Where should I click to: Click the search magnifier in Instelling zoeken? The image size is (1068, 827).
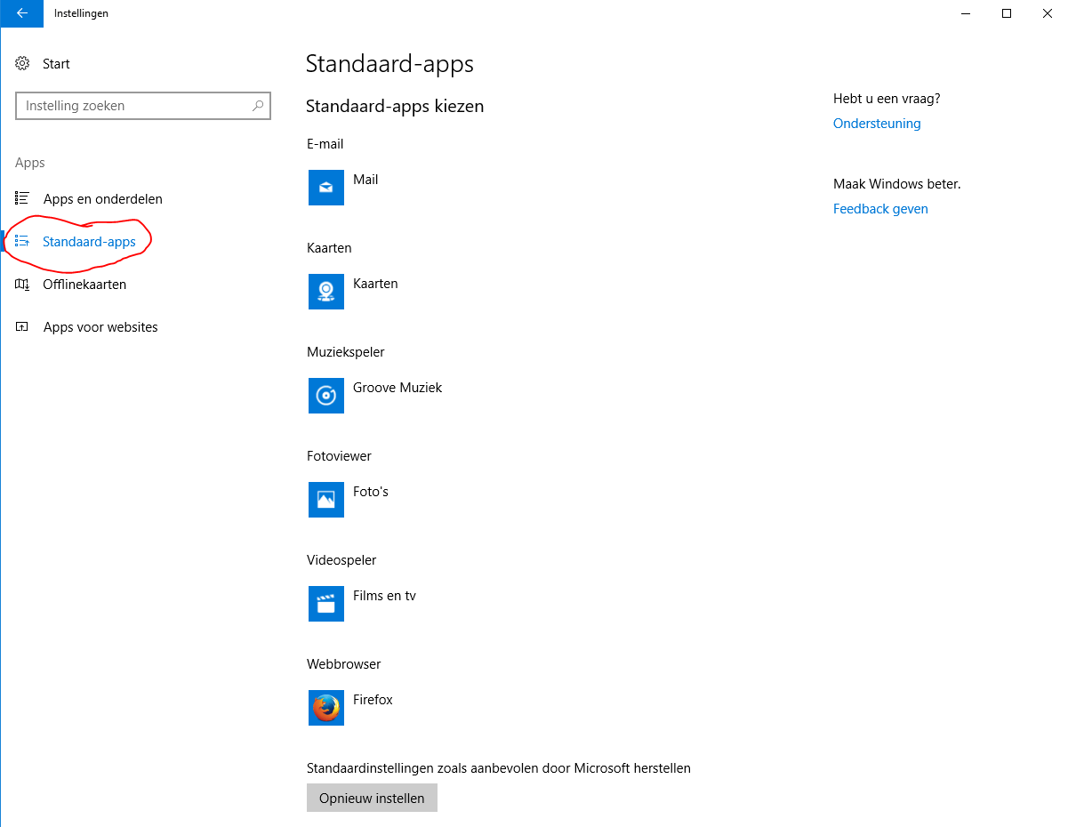coord(257,105)
